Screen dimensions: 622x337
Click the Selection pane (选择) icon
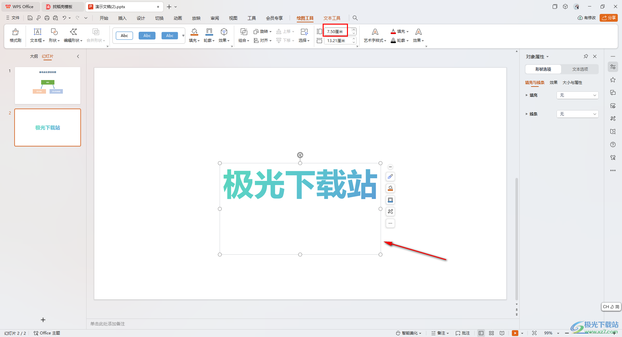pyautogui.click(x=304, y=32)
